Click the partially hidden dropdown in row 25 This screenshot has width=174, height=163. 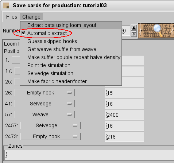click(18, 82)
